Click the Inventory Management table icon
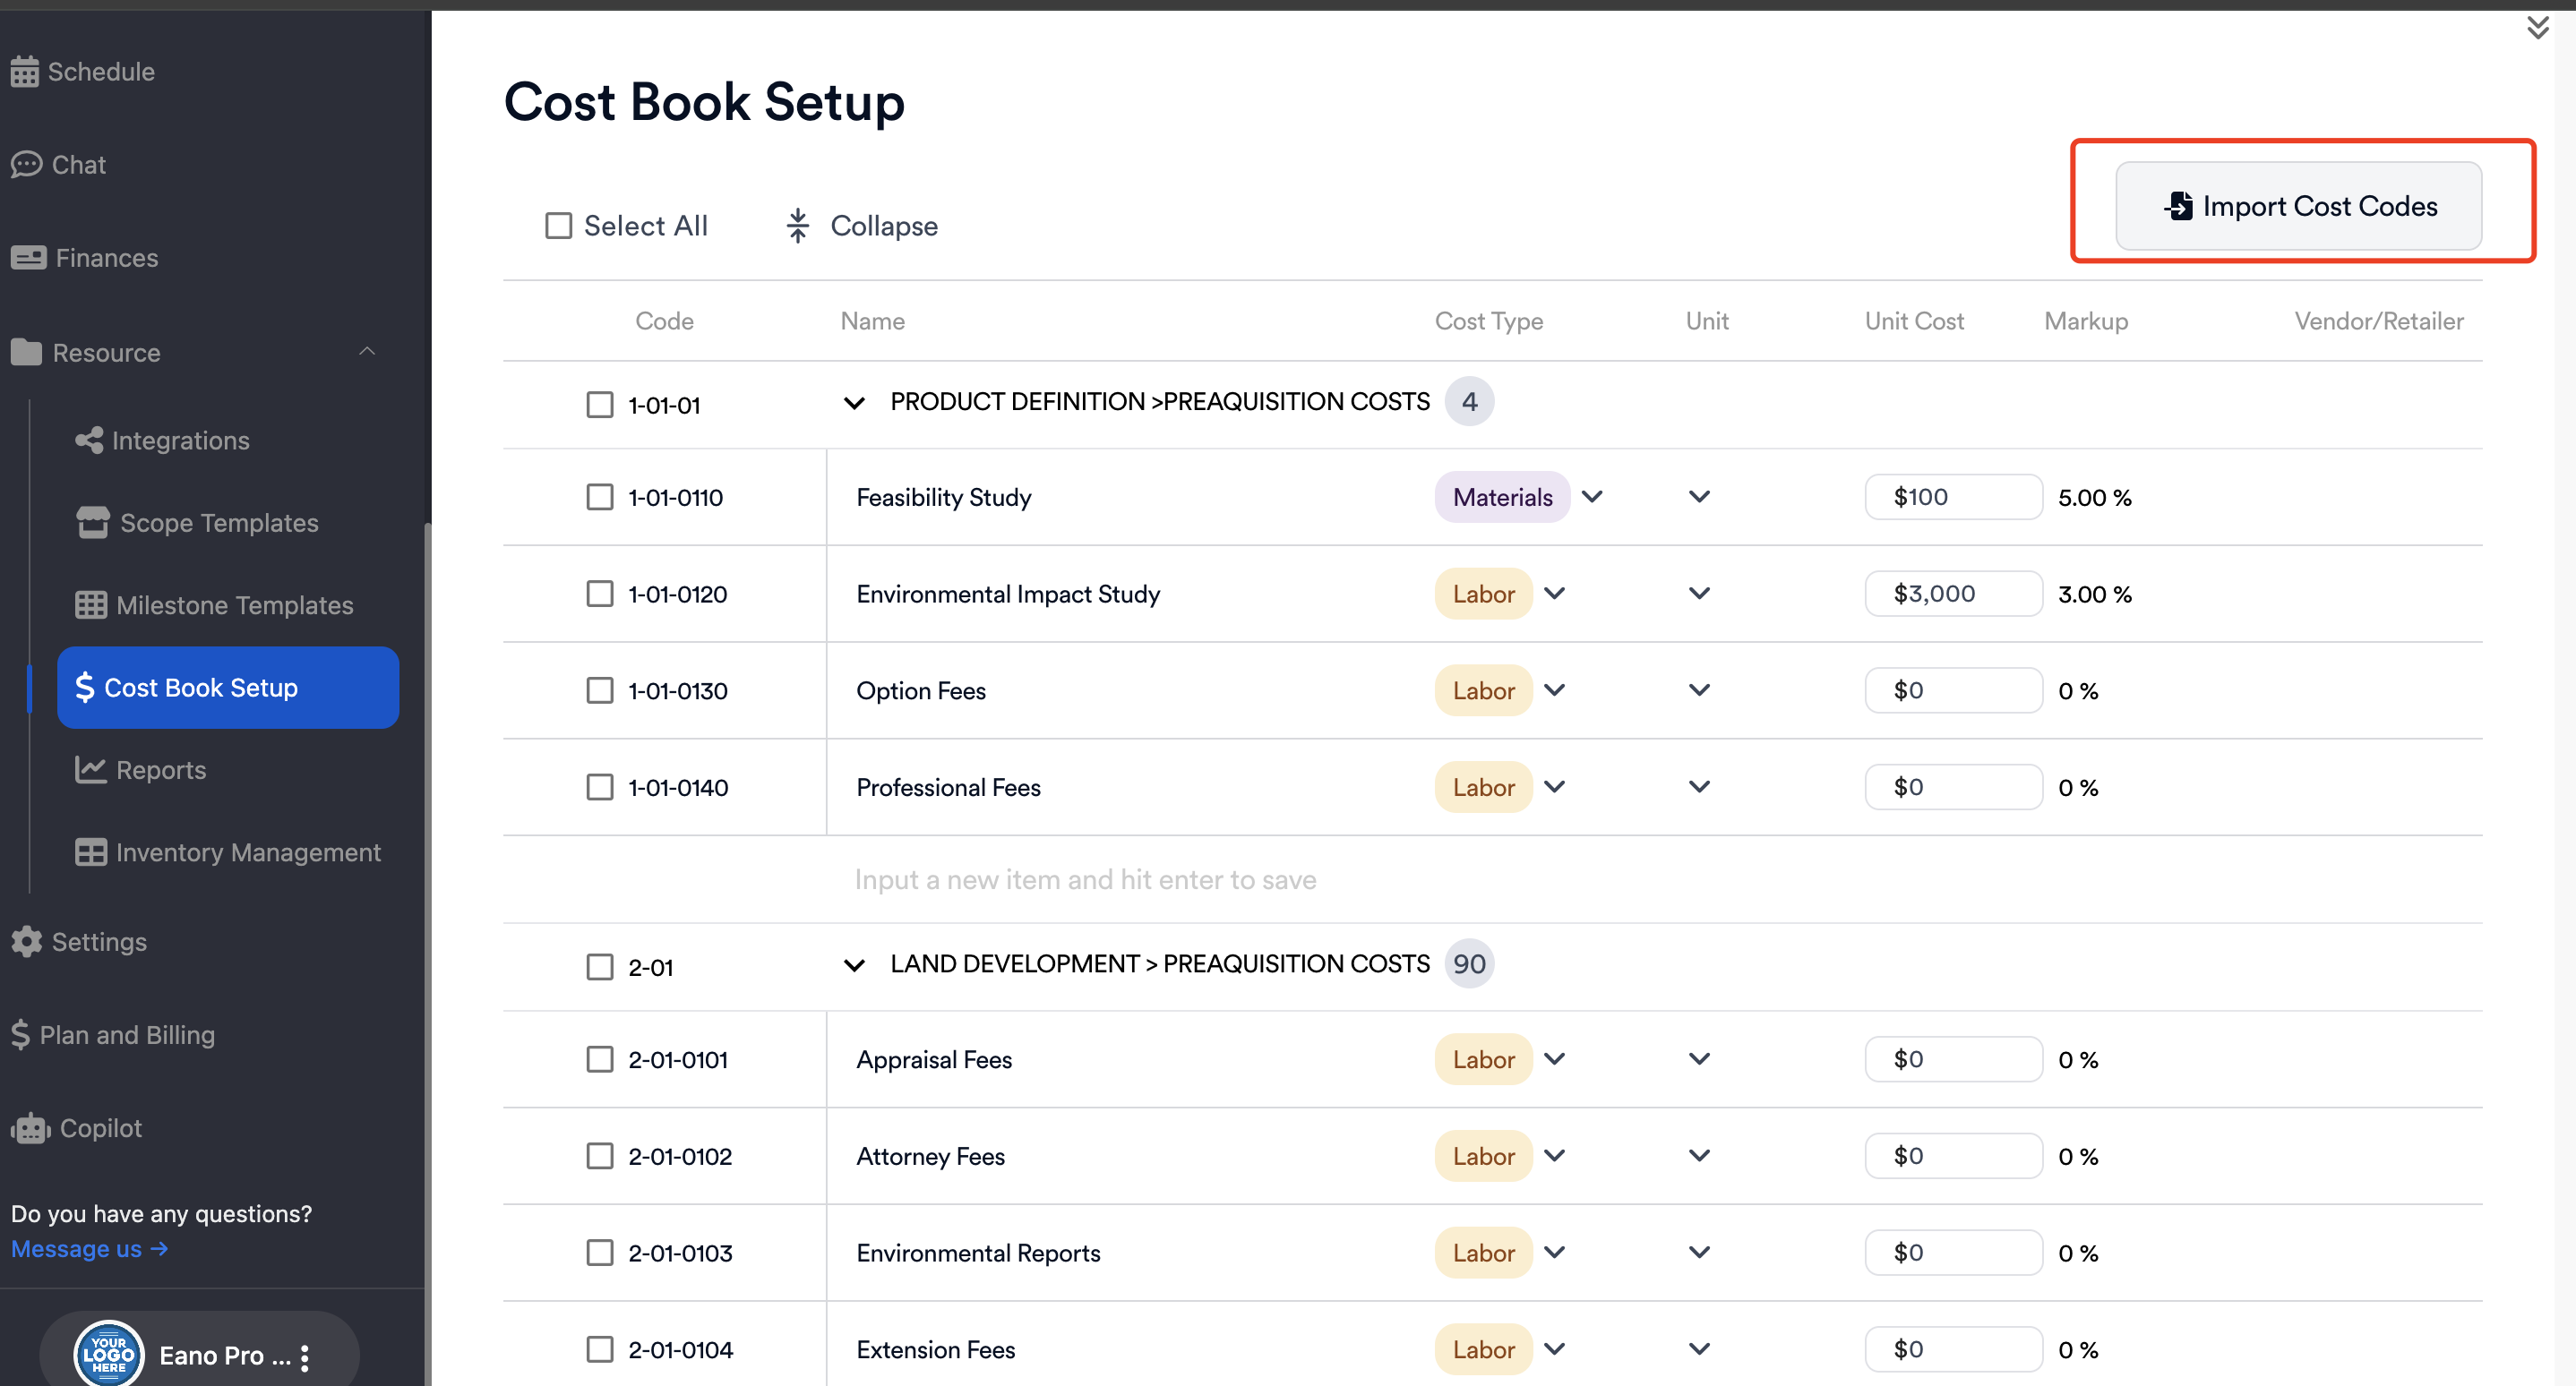 tap(91, 852)
